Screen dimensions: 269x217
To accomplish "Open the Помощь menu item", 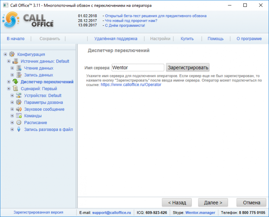I will click(216, 39).
